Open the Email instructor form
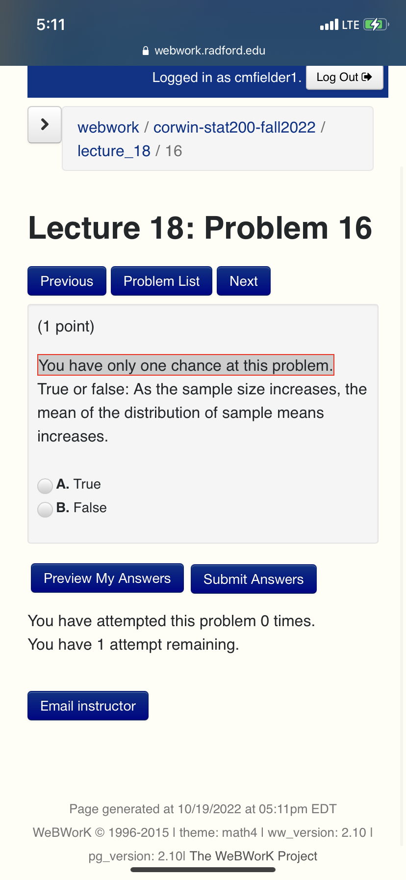406x880 pixels. [88, 706]
